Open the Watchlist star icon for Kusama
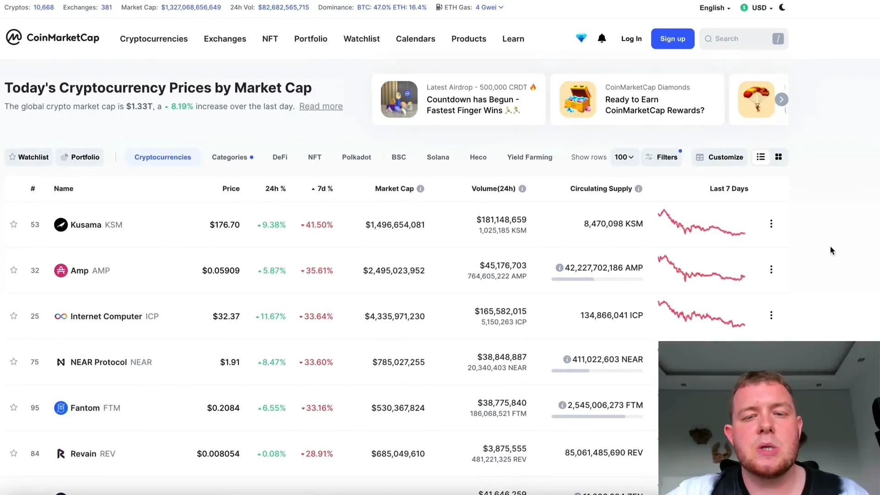The width and height of the screenshot is (880, 495). pyautogui.click(x=13, y=224)
